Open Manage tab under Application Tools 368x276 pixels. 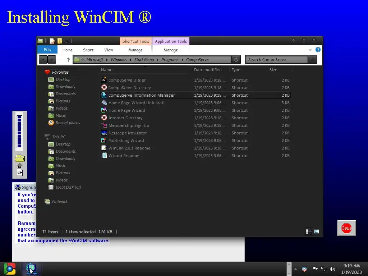pyautogui.click(x=171, y=50)
